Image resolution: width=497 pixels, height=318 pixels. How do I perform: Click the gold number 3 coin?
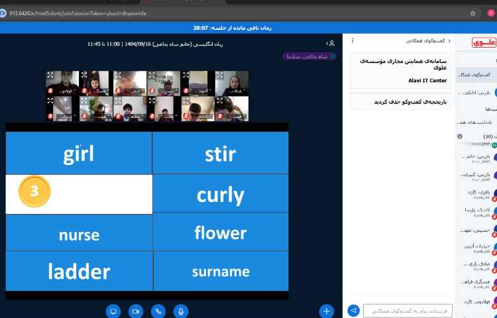tap(34, 192)
